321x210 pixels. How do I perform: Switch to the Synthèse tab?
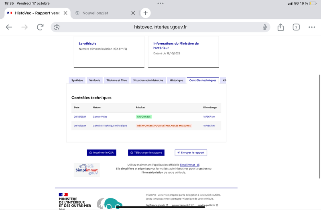click(x=77, y=80)
